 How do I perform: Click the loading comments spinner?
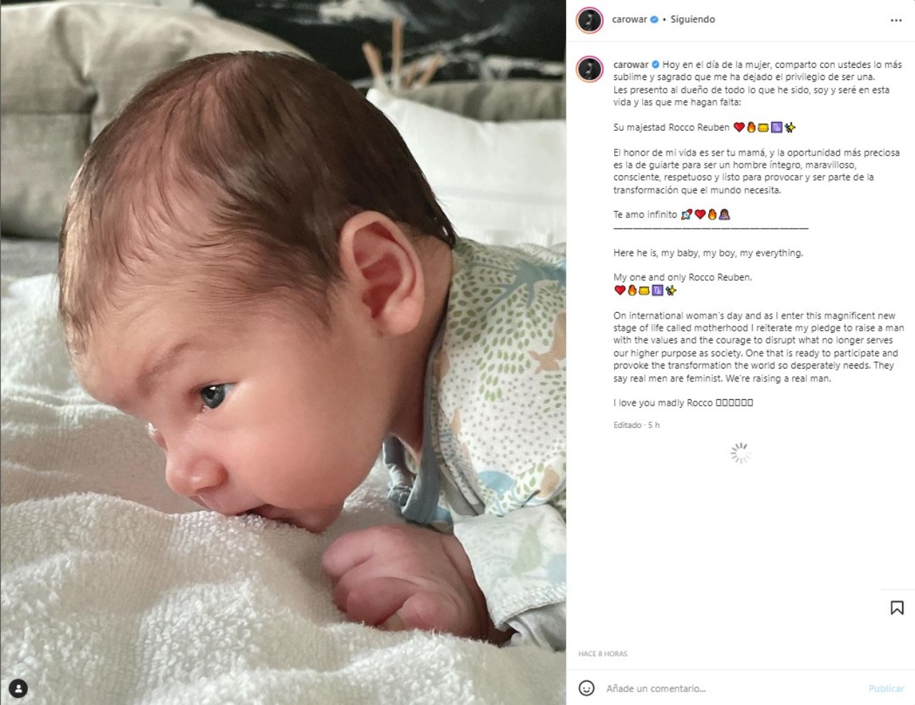click(x=741, y=453)
